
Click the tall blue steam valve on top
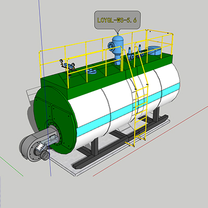116,49
